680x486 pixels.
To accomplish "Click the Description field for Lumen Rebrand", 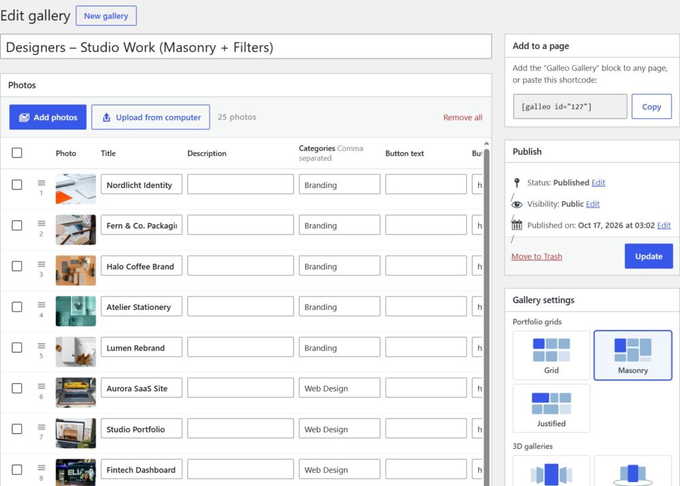I will 240,348.
